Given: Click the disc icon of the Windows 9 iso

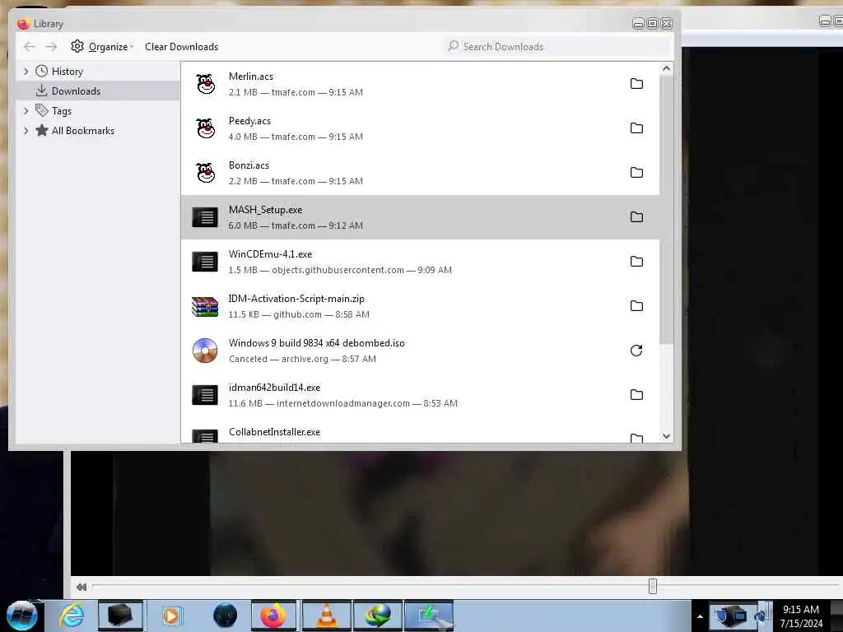Looking at the screenshot, I should click(x=205, y=351).
